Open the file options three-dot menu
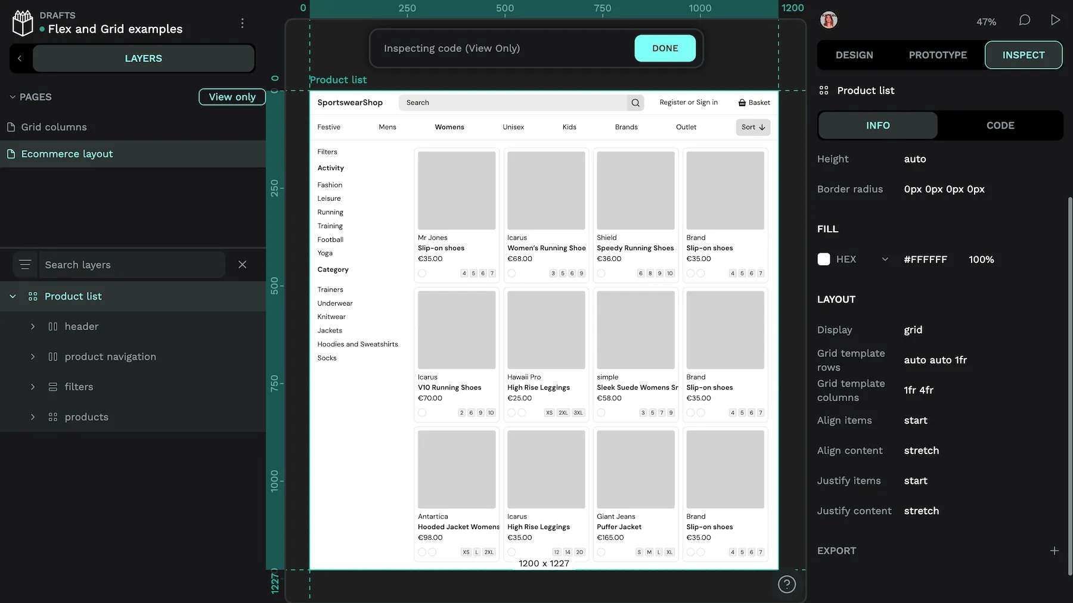This screenshot has height=603, width=1073. pyautogui.click(x=242, y=23)
